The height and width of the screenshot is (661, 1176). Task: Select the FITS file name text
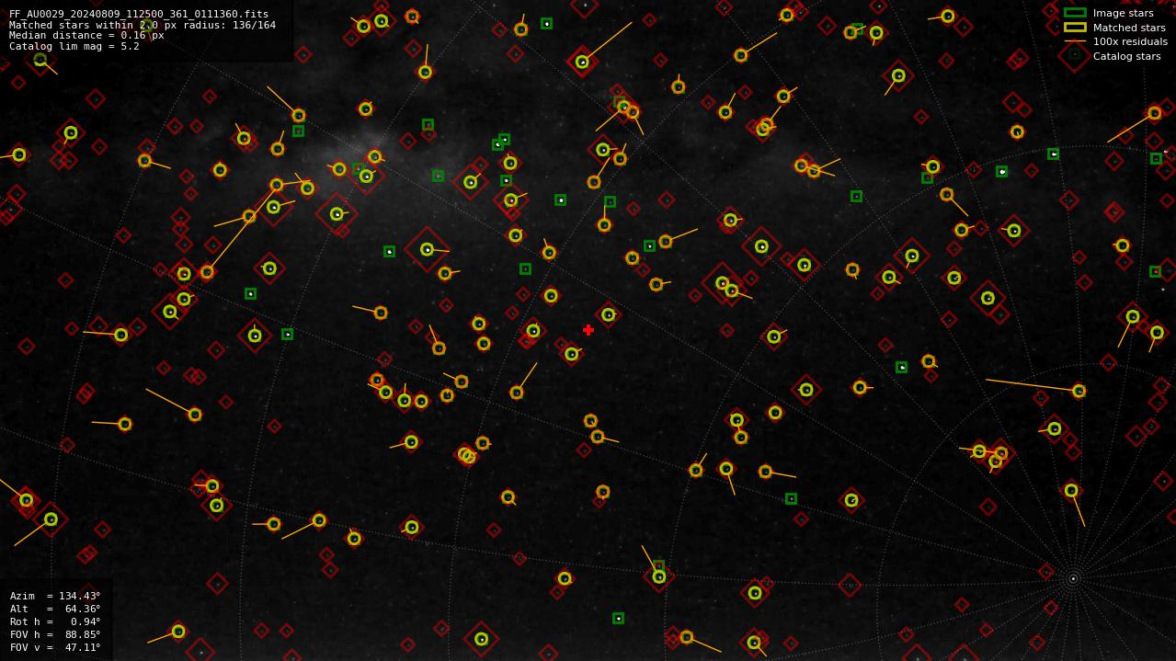tap(139, 15)
